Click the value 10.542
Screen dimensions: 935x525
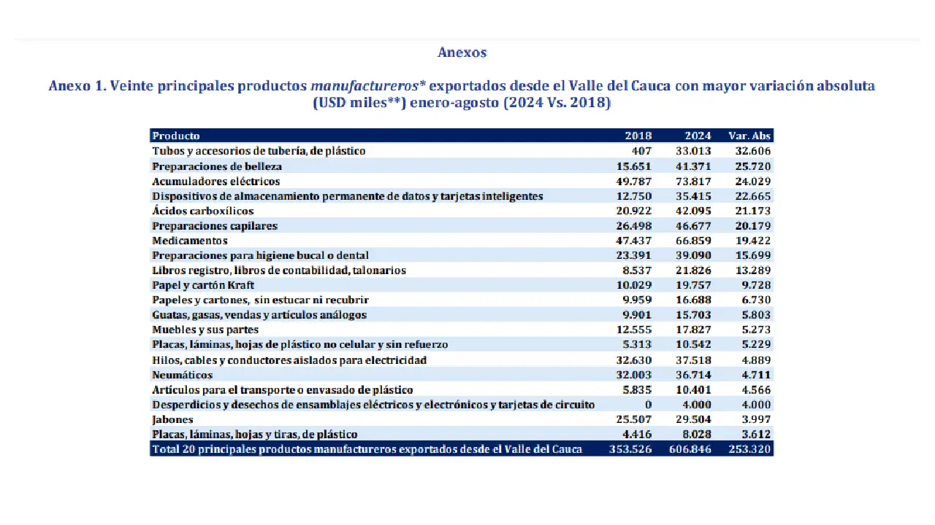(x=695, y=345)
